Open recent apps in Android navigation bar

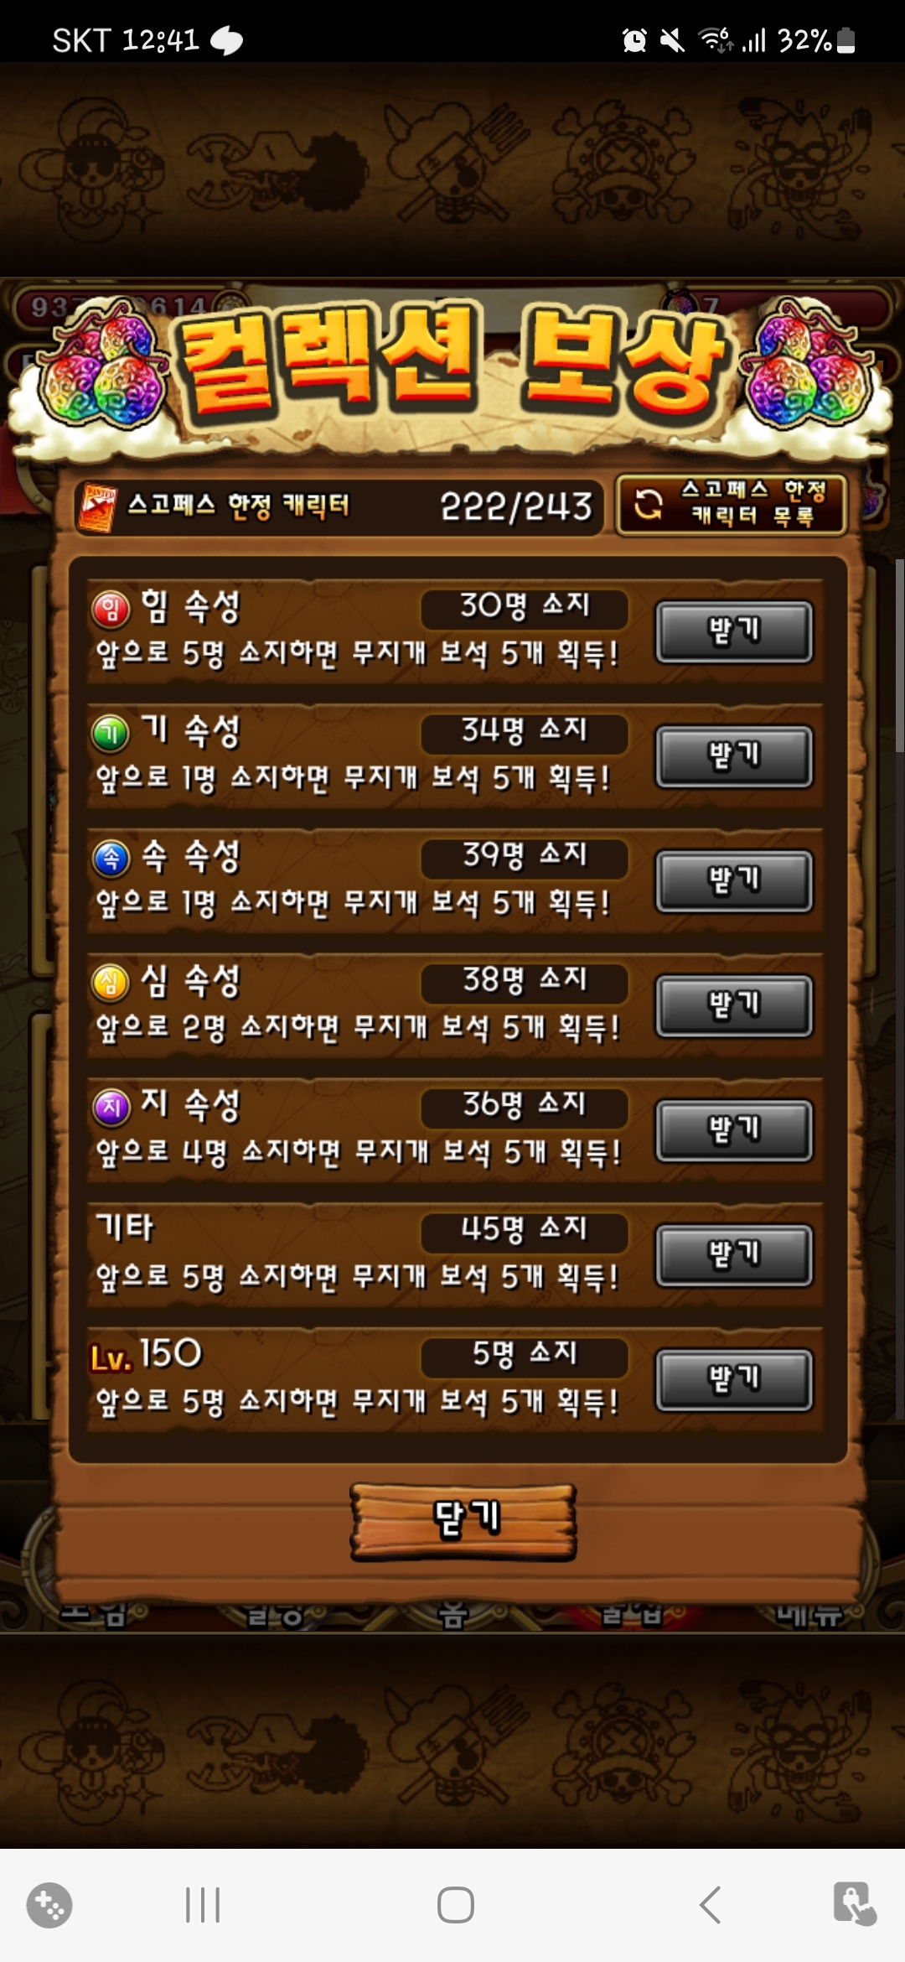[x=202, y=1905]
